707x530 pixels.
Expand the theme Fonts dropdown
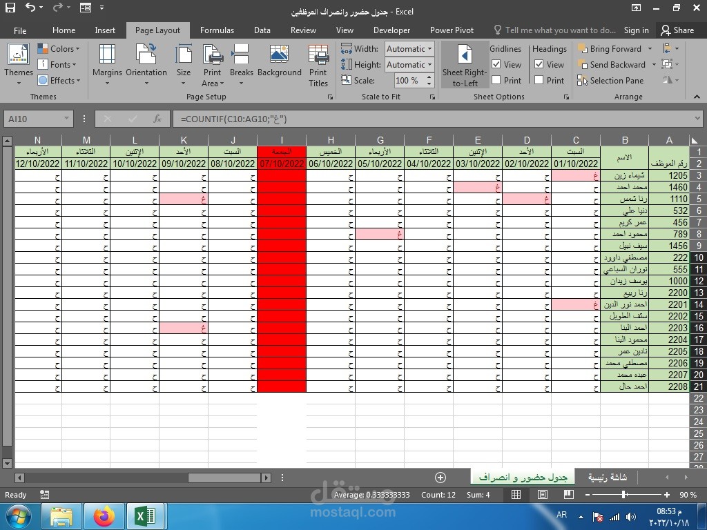pos(57,64)
